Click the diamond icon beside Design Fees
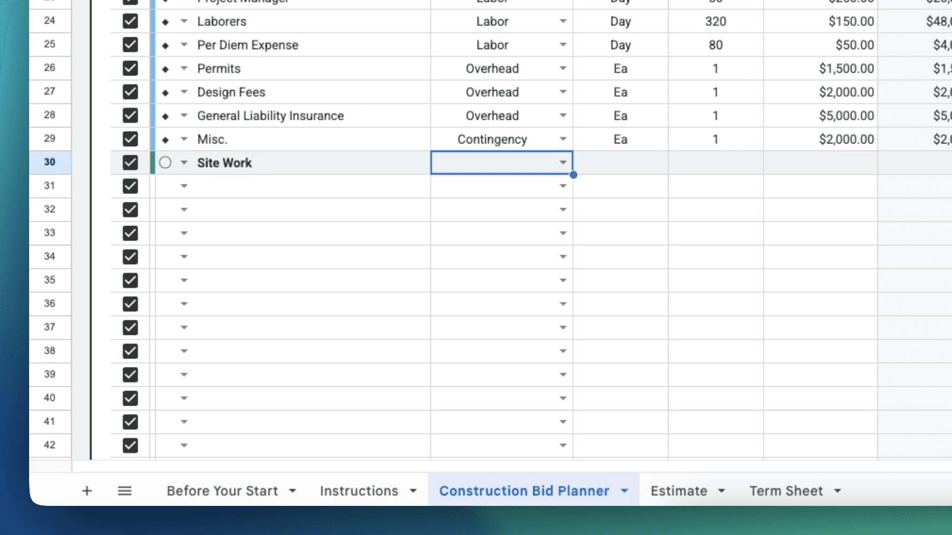This screenshot has width=952, height=535. pyautogui.click(x=166, y=92)
